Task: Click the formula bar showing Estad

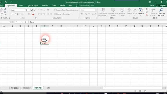Action: click(x=98, y=22)
